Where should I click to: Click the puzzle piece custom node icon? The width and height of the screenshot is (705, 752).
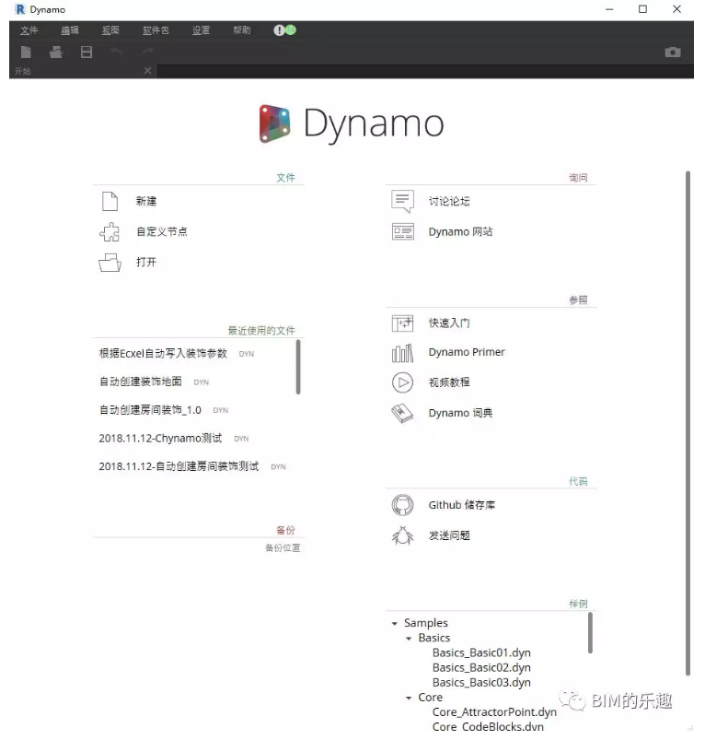click(x=110, y=231)
